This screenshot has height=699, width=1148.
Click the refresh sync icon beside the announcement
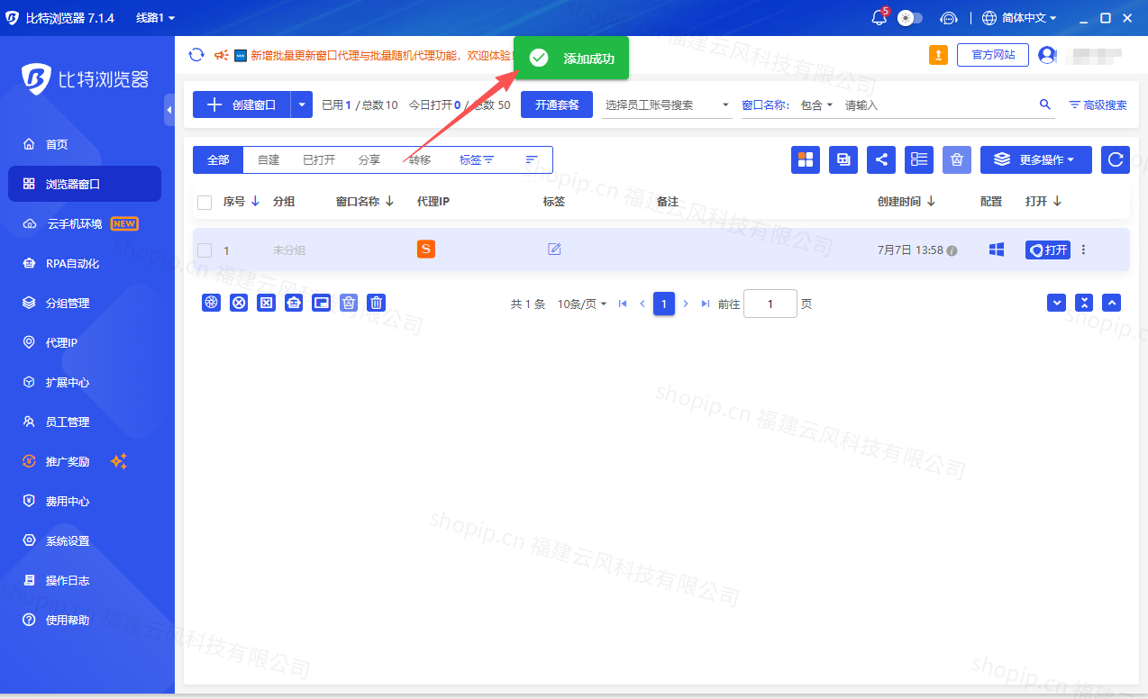tap(196, 55)
